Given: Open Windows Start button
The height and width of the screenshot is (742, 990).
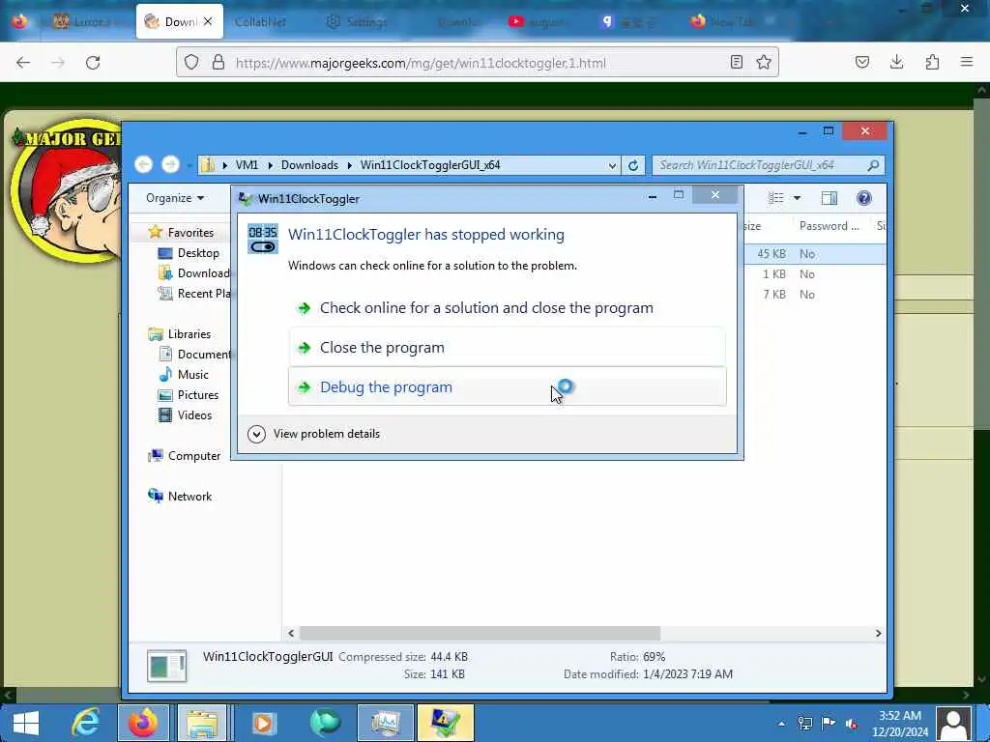Looking at the screenshot, I should (26, 723).
